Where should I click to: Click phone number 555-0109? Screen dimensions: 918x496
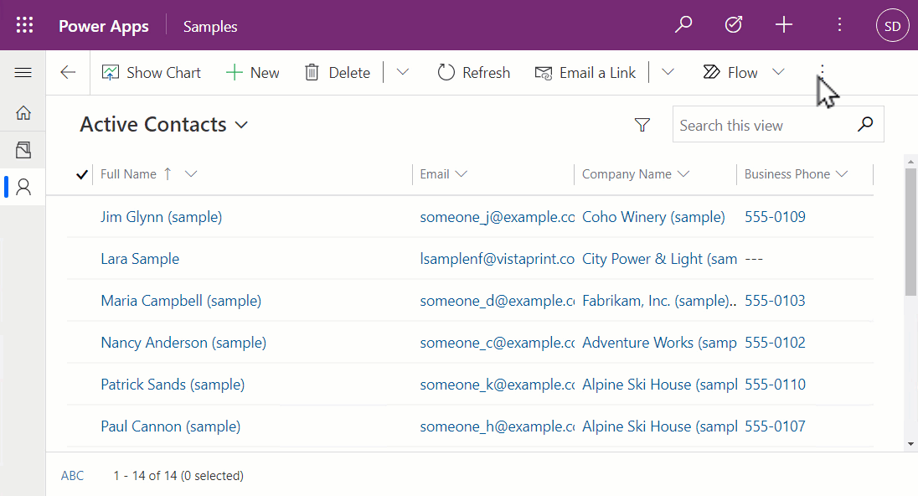pyautogui.click(x=775, y=217)
